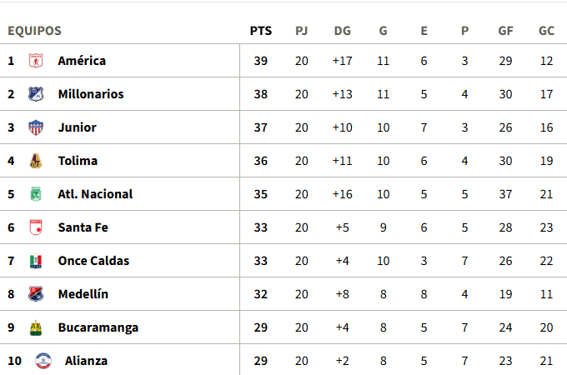Click the Santa Fe team crest icon
Viewport: 567px width, 375px height.
[36, 227]
